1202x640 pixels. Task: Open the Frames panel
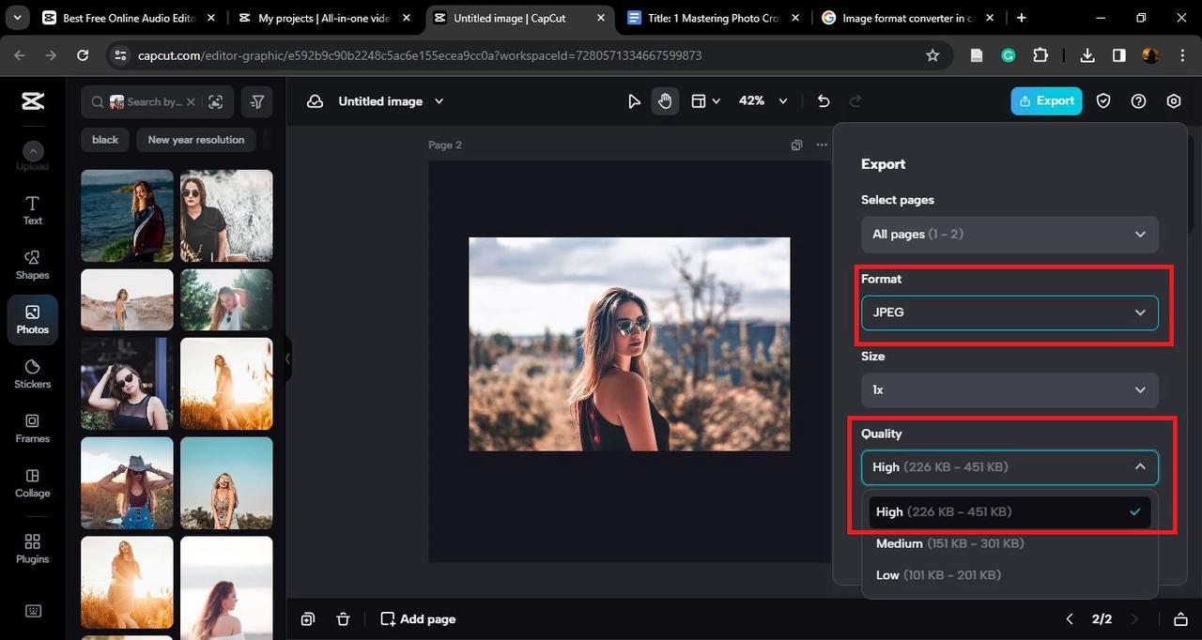33,428
